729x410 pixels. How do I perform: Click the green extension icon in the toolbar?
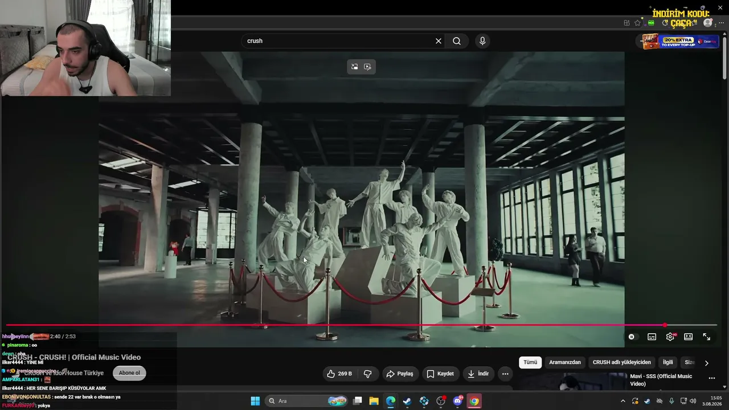click(x=651, y=23)
